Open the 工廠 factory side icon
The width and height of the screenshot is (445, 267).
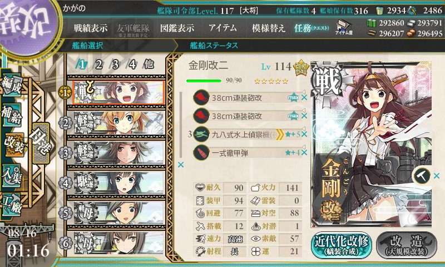(x=12, y=205)
